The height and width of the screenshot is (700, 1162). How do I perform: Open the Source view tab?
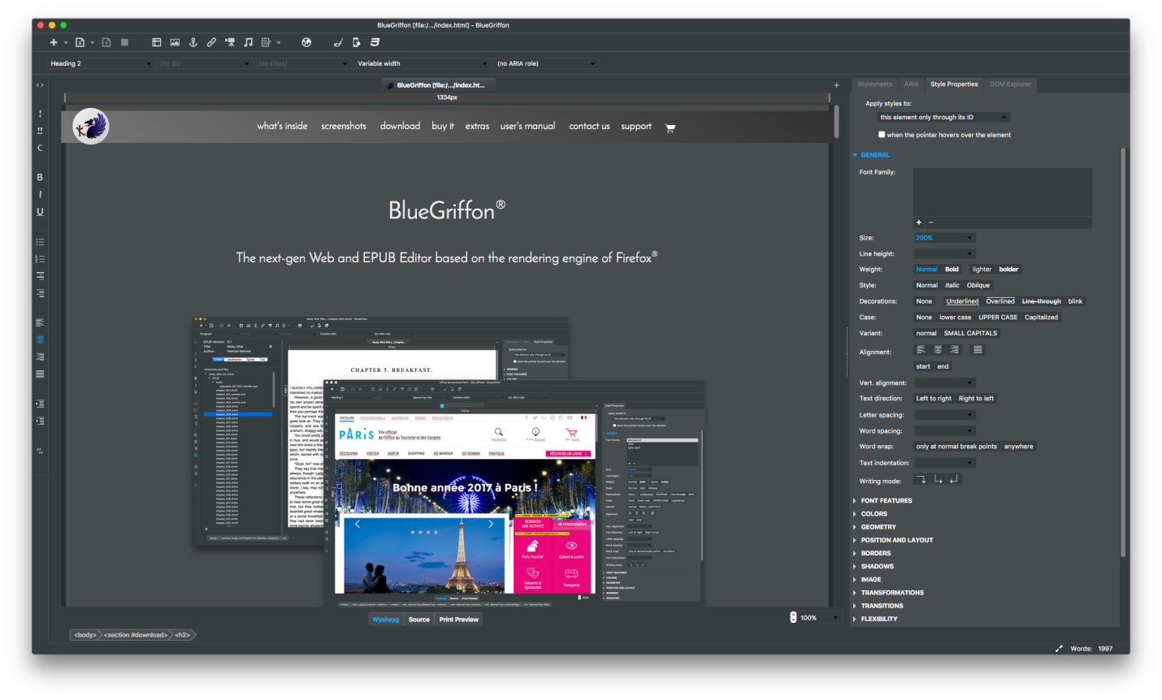tap(419, 619)
